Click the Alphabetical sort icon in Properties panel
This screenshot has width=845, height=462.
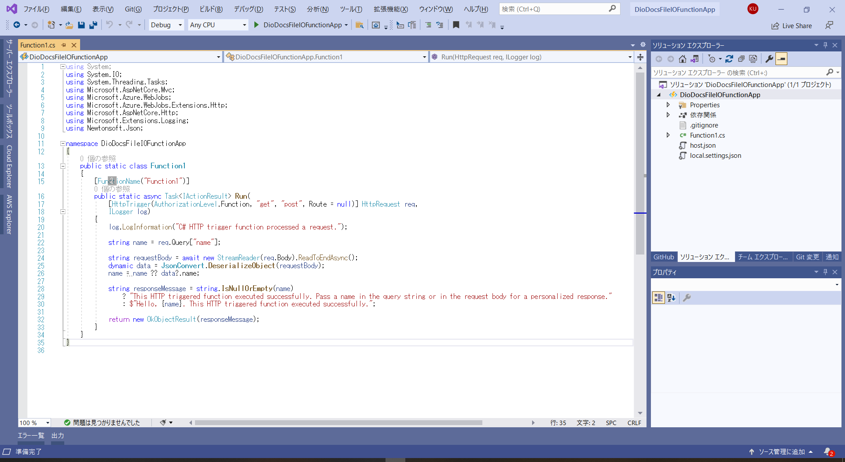pos(671,298)
